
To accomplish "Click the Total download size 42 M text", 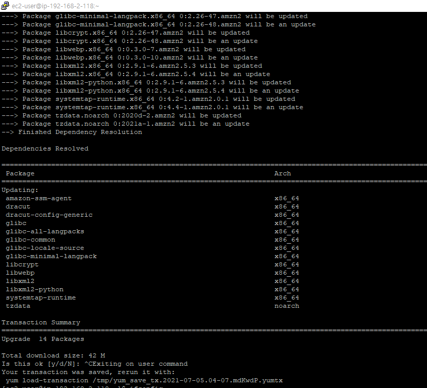I will point(53,355).
